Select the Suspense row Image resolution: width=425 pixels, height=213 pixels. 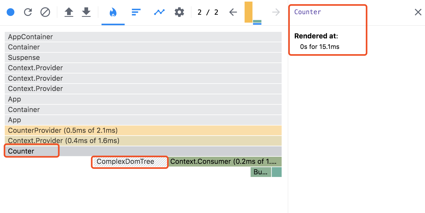(x=143, y=58)
